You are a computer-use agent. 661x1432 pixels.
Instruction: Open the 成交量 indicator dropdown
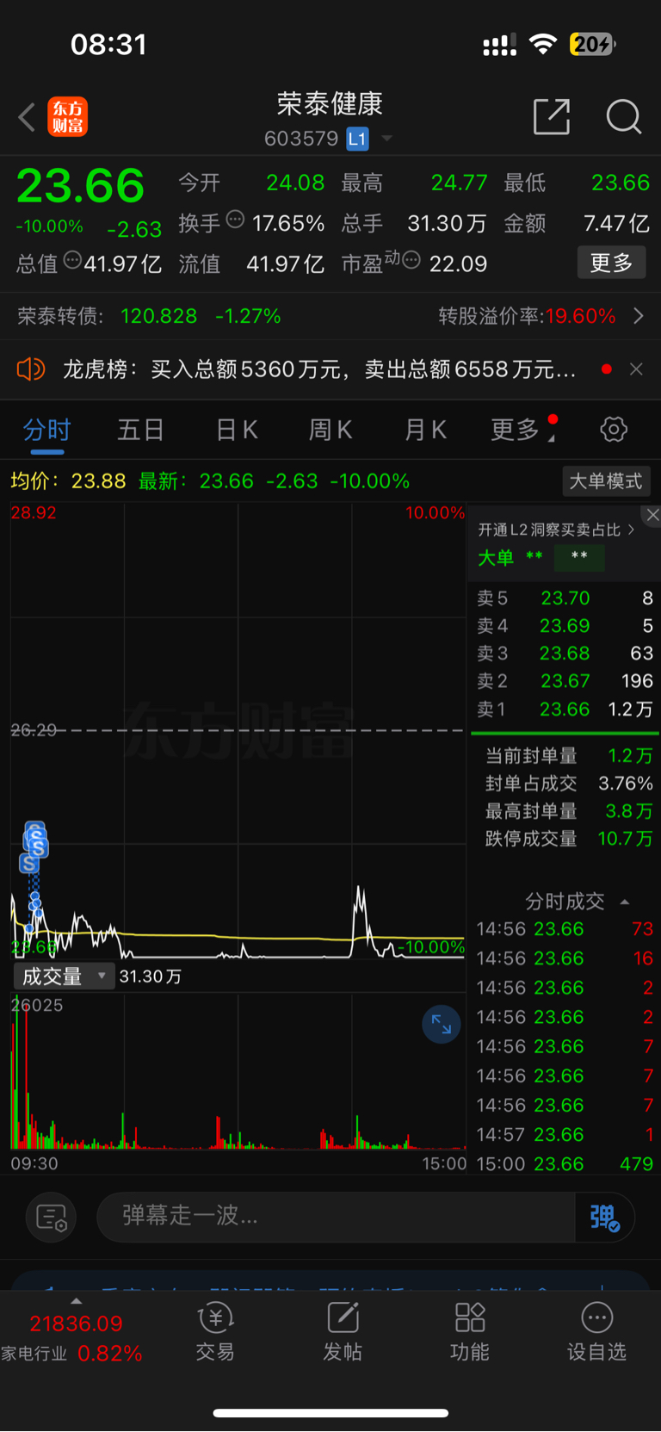tap(64, 976)
